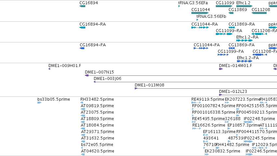Click the CG11044-RA transcript label

(x=204, y=24)
